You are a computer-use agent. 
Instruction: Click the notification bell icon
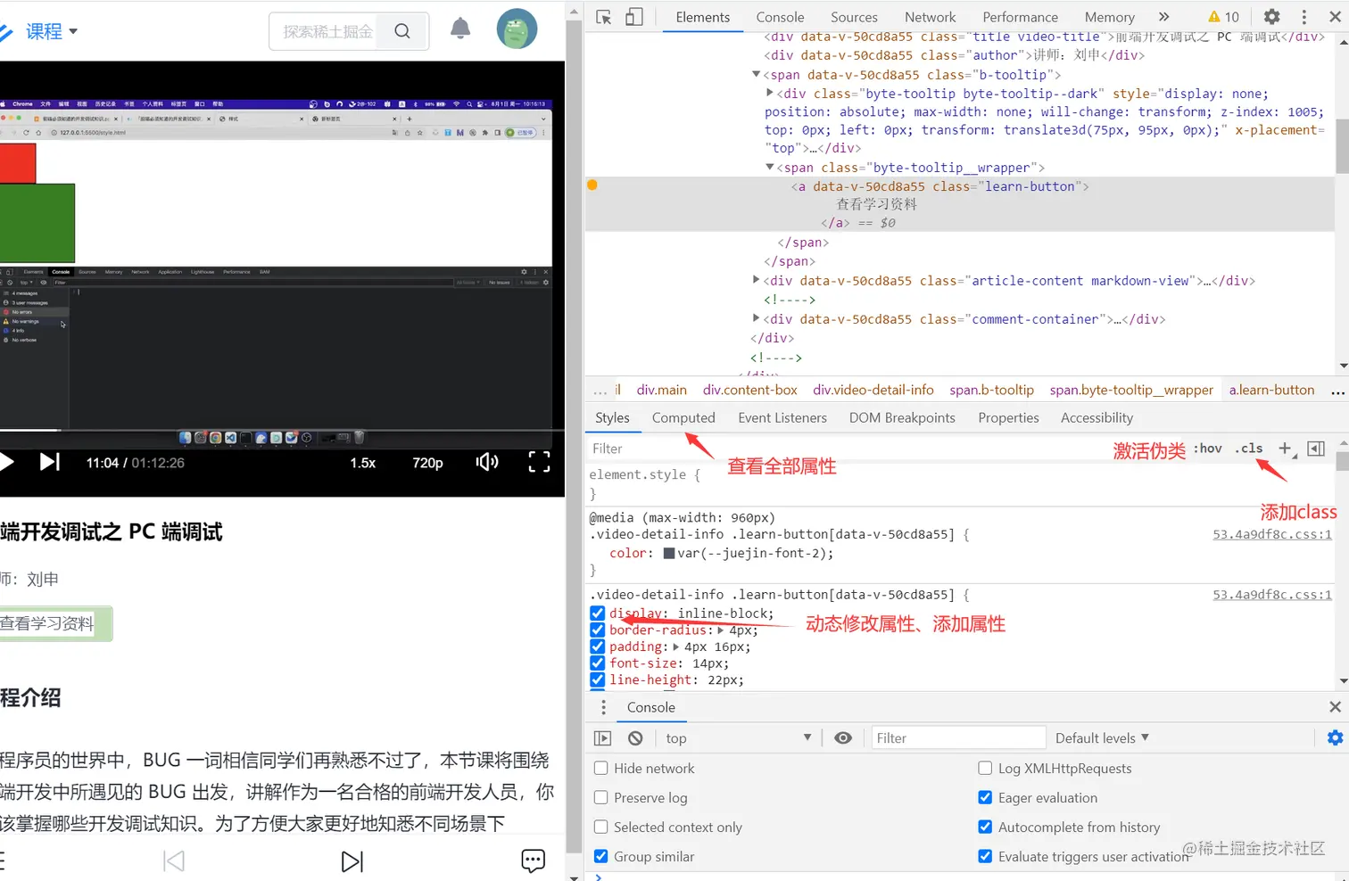point(460,29)
